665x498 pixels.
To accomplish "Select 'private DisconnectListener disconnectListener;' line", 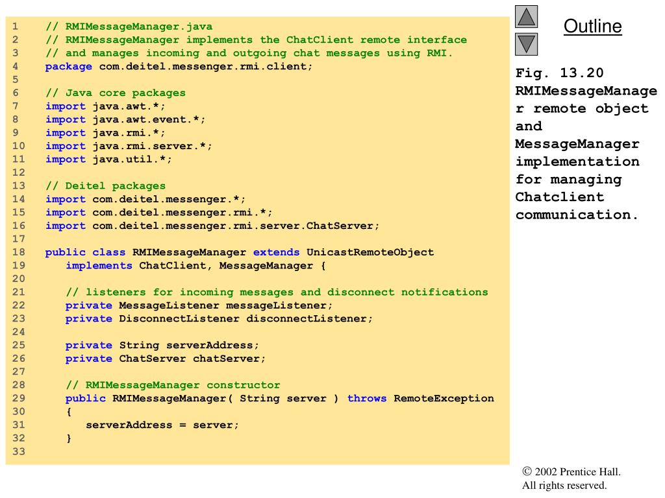I will tap(219, 319).
